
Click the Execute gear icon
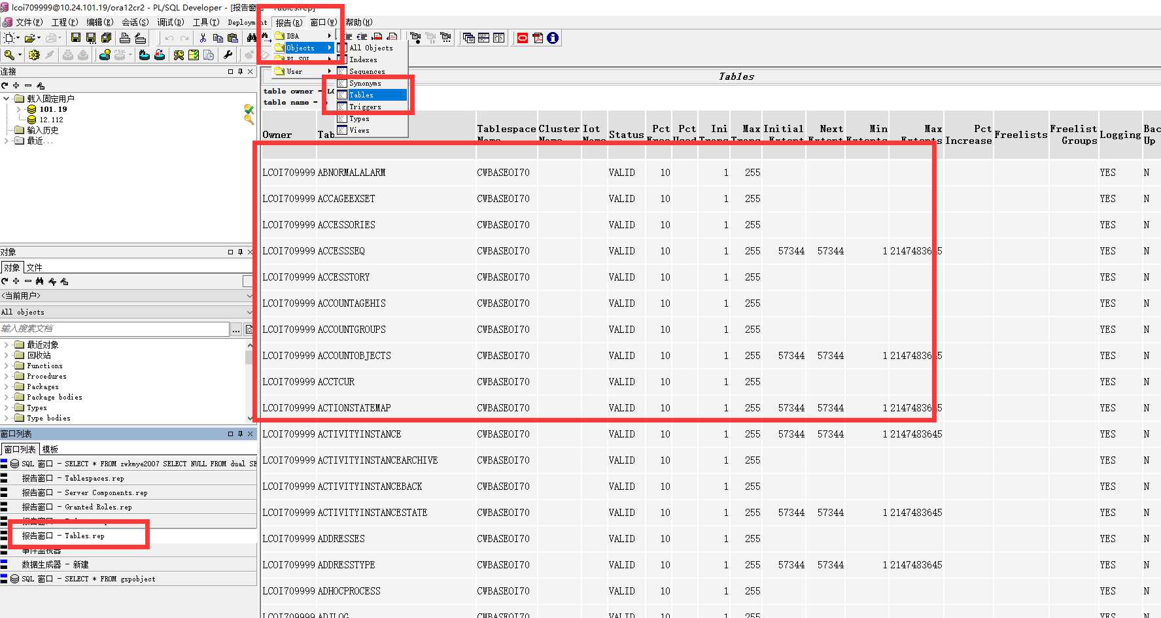[x=34, y=55]
